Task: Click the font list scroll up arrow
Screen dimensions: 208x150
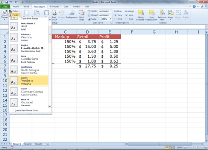Action: (x=50, y=19)
